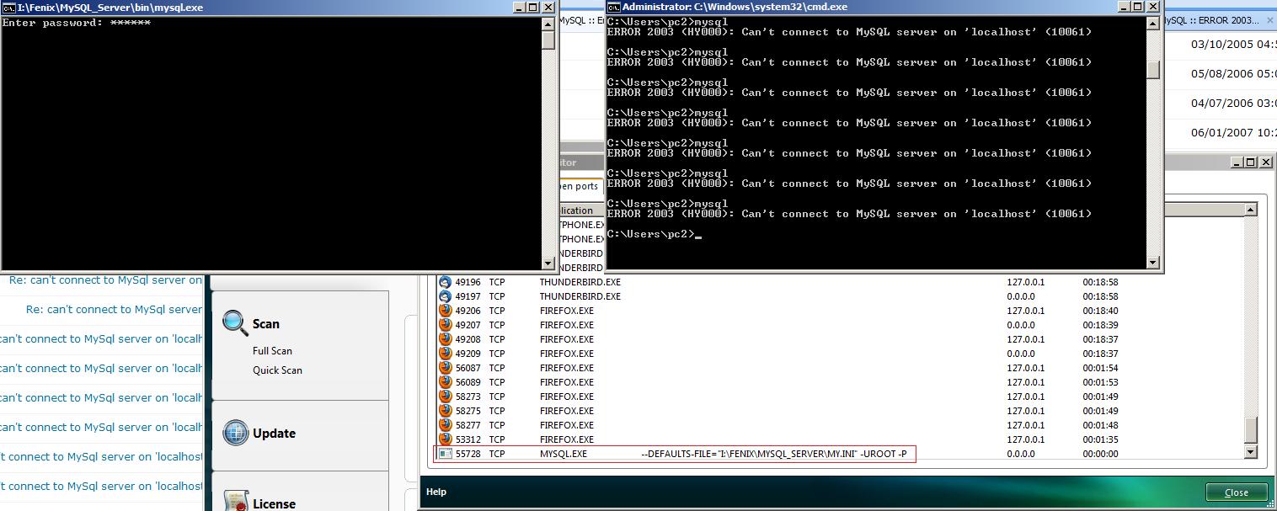This screenshot has width=1277, height=511.
Task: Click the Scan magnifying glass icon
Action: pos(235,322)
